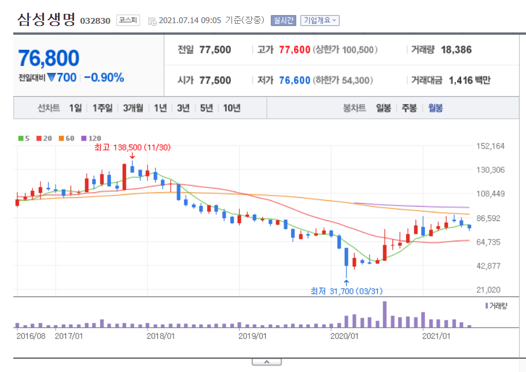Select the 3개월 line chart tab
This screenshot has height=372, width=526.
click(133, 108)
